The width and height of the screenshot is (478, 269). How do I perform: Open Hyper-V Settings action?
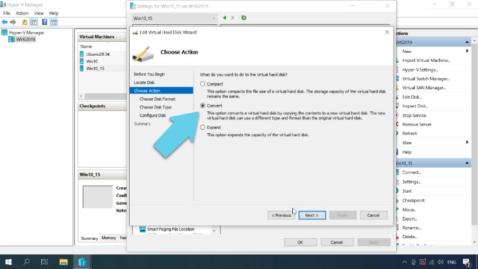coord(420,70)
